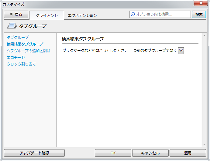
Task: Open the エクステンション tab
Action: [82, 15]
